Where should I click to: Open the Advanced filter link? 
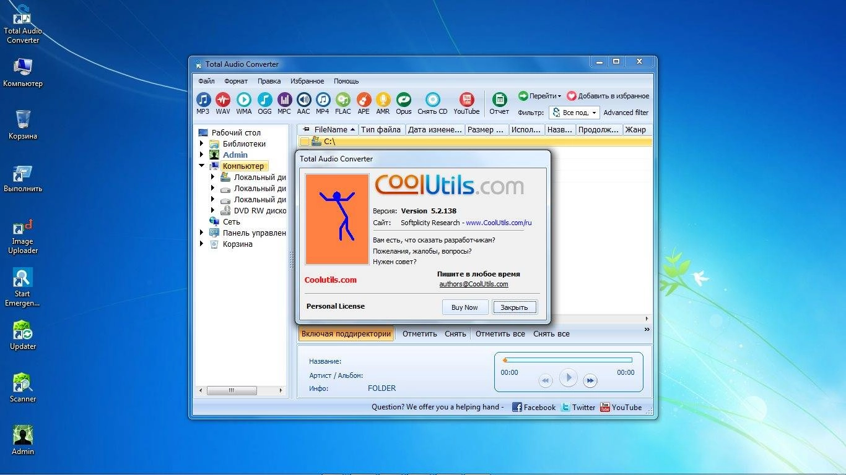click(x=626, y=113)
